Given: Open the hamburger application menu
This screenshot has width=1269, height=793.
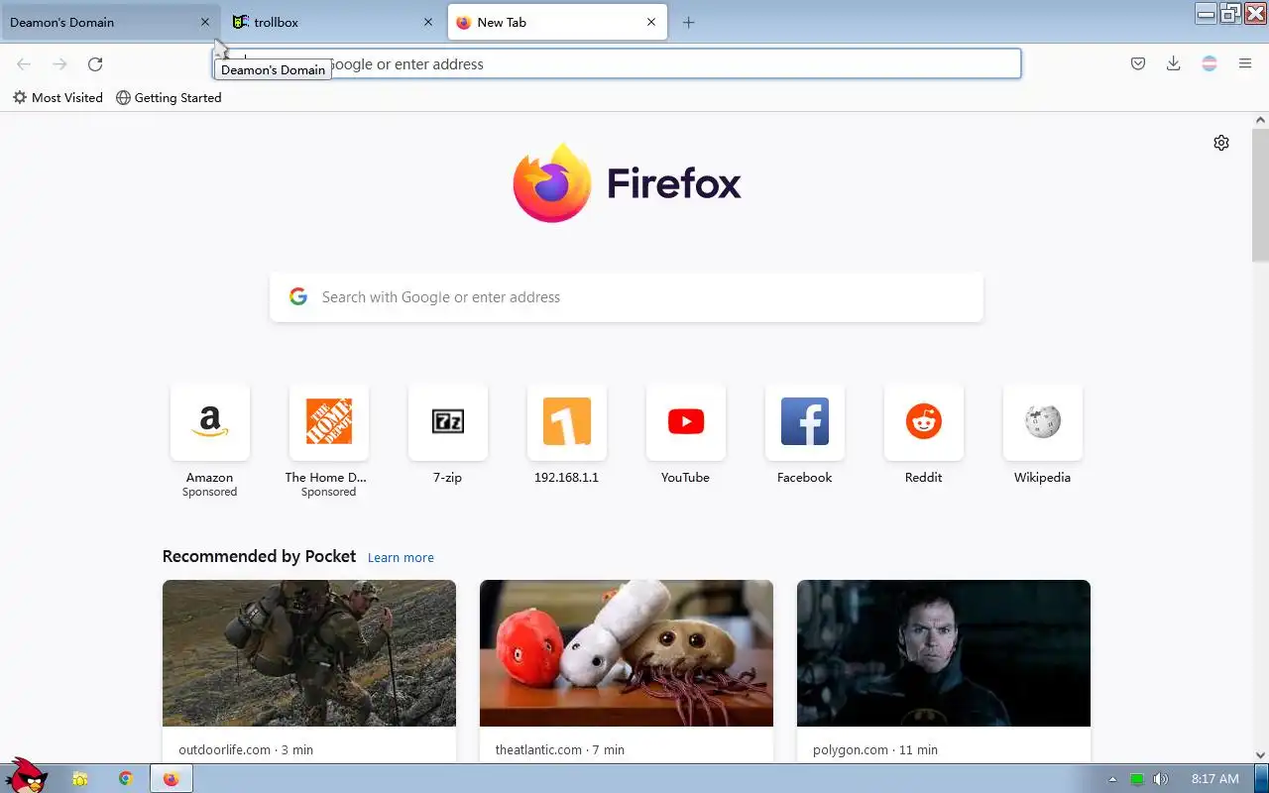Looking at the screenshot, I should point(1245,63).
